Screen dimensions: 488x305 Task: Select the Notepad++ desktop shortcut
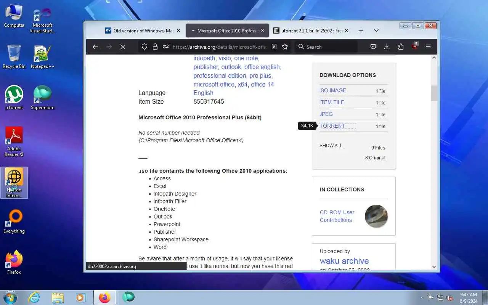42,56
